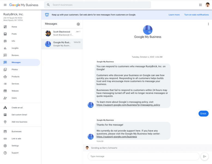The width and height of the screenshot is (212, 164).
Task: Open Services section
Action: 15,84
